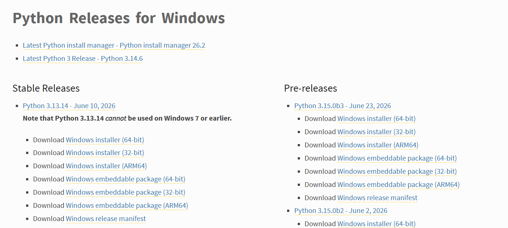
Task: Download 3.13.14 embeddable package (32-bit)
Action: coord(125,192)
